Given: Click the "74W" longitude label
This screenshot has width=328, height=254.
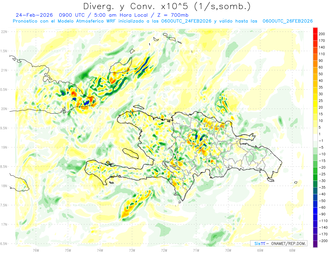Looking at the screenshot, I should pyautogui.click(x=100, y=250).
